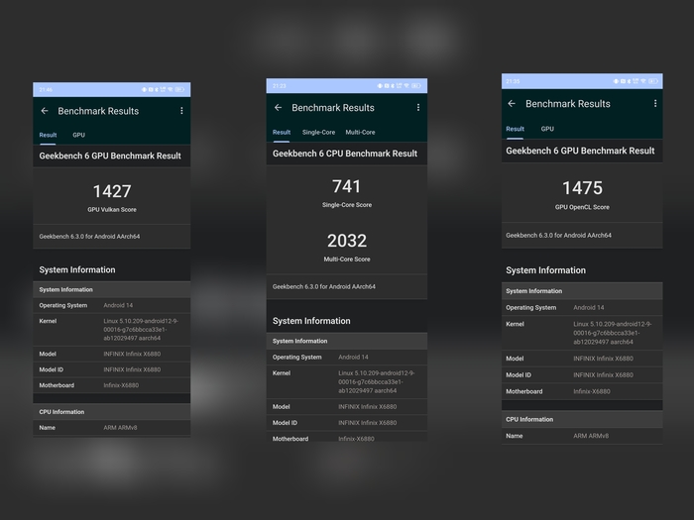
Task: Click 'GPU Vulkan Score' label
Action: [x=112, y=210]
